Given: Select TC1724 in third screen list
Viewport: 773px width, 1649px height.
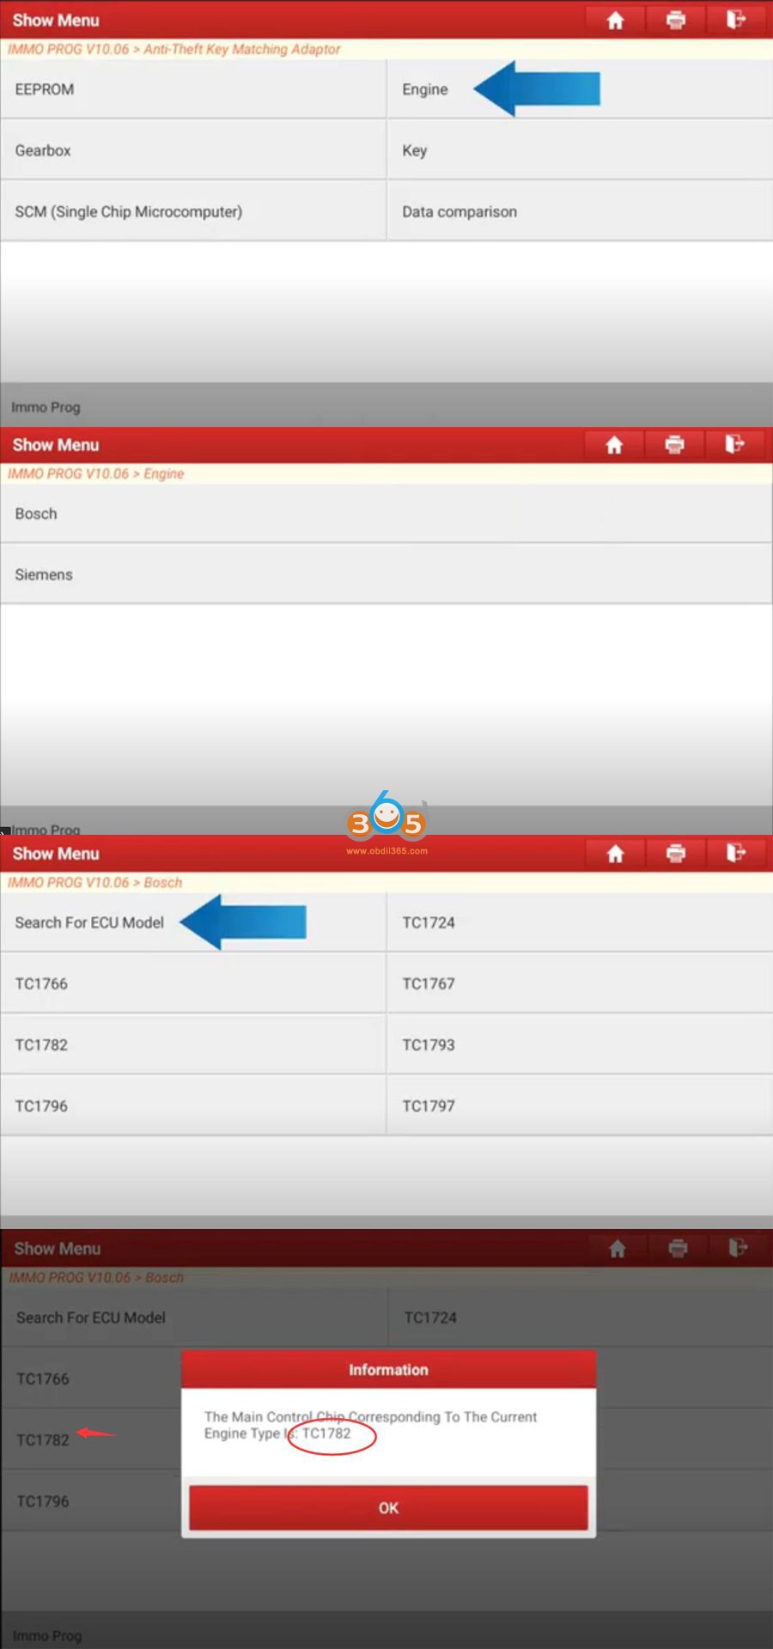Looking at the screenshot, I should tap(580, 922).
